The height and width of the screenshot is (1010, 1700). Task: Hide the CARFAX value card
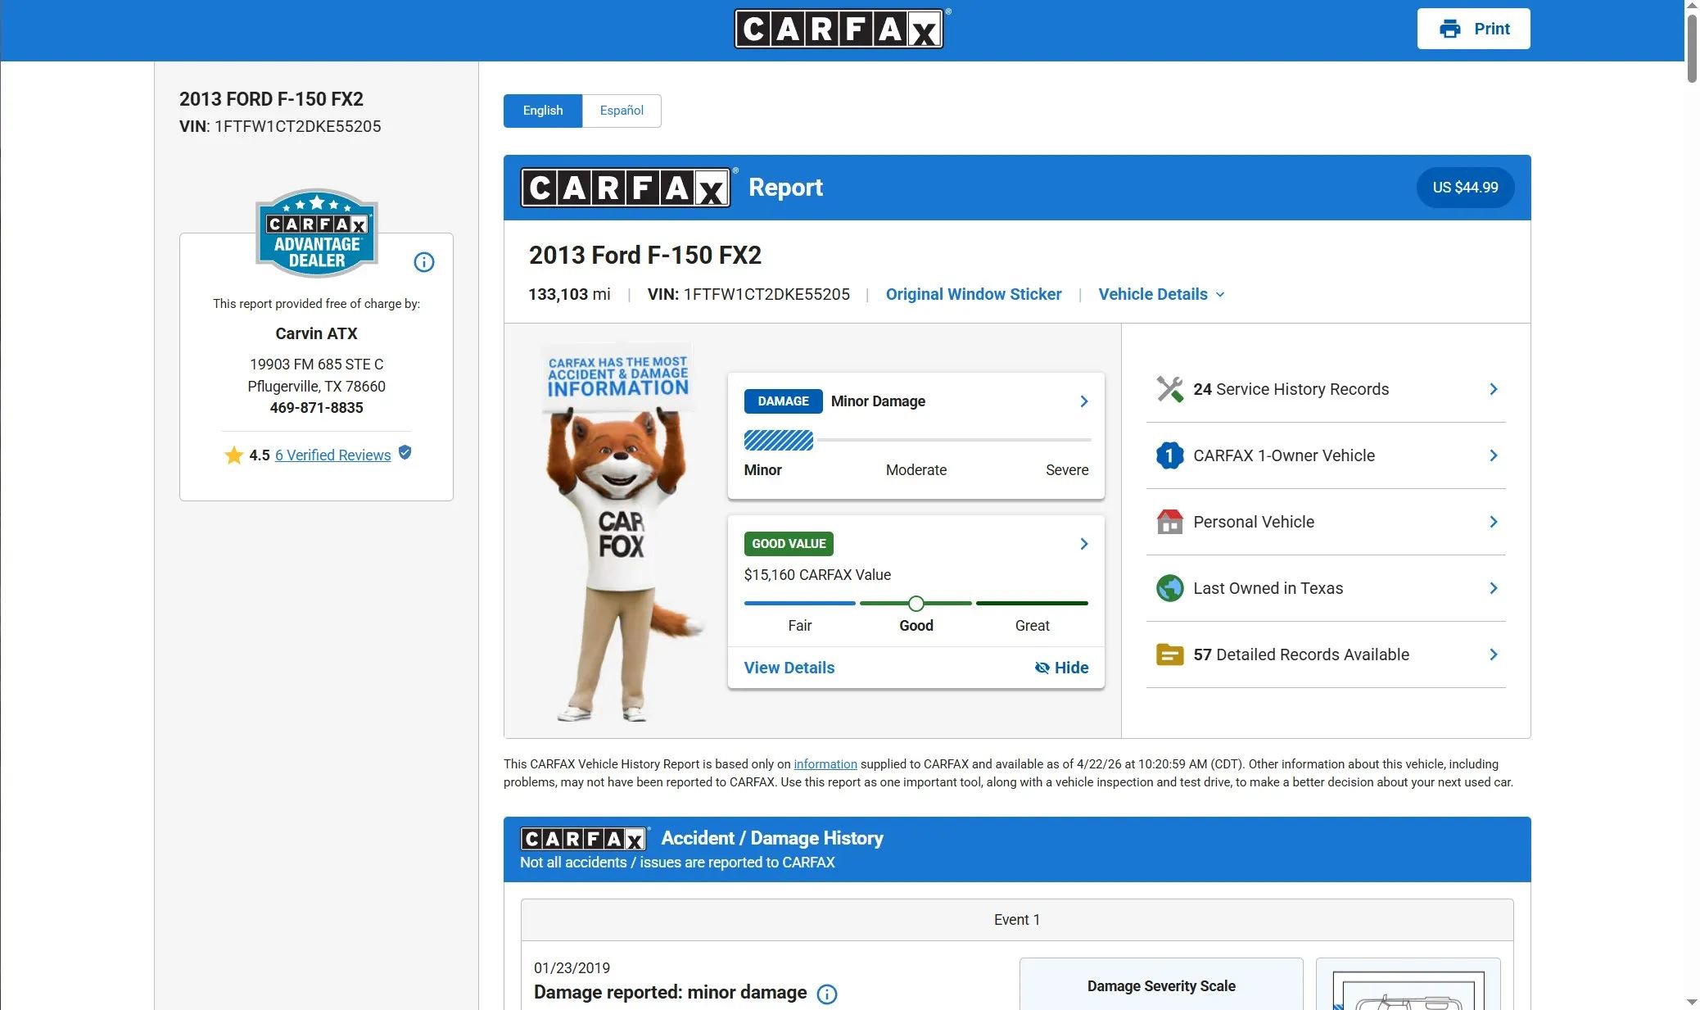tap(1061, 668)
